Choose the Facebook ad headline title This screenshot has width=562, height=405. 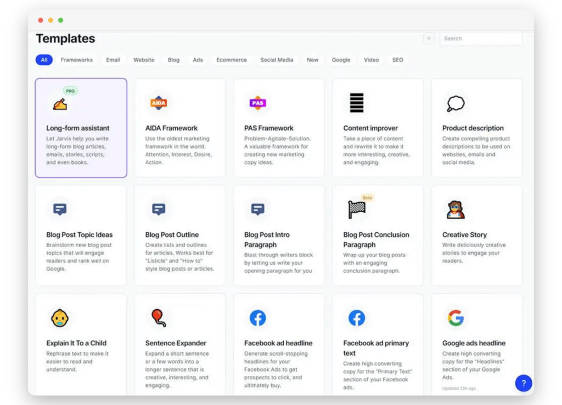[278, 343]
